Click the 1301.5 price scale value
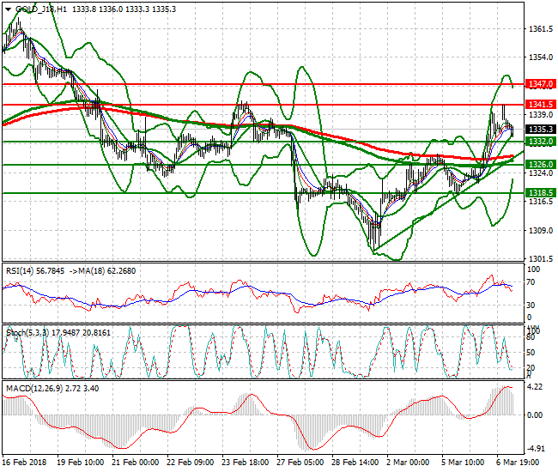Image resolution: width=558 pixels, height=472 pixels. coord(541,258)
